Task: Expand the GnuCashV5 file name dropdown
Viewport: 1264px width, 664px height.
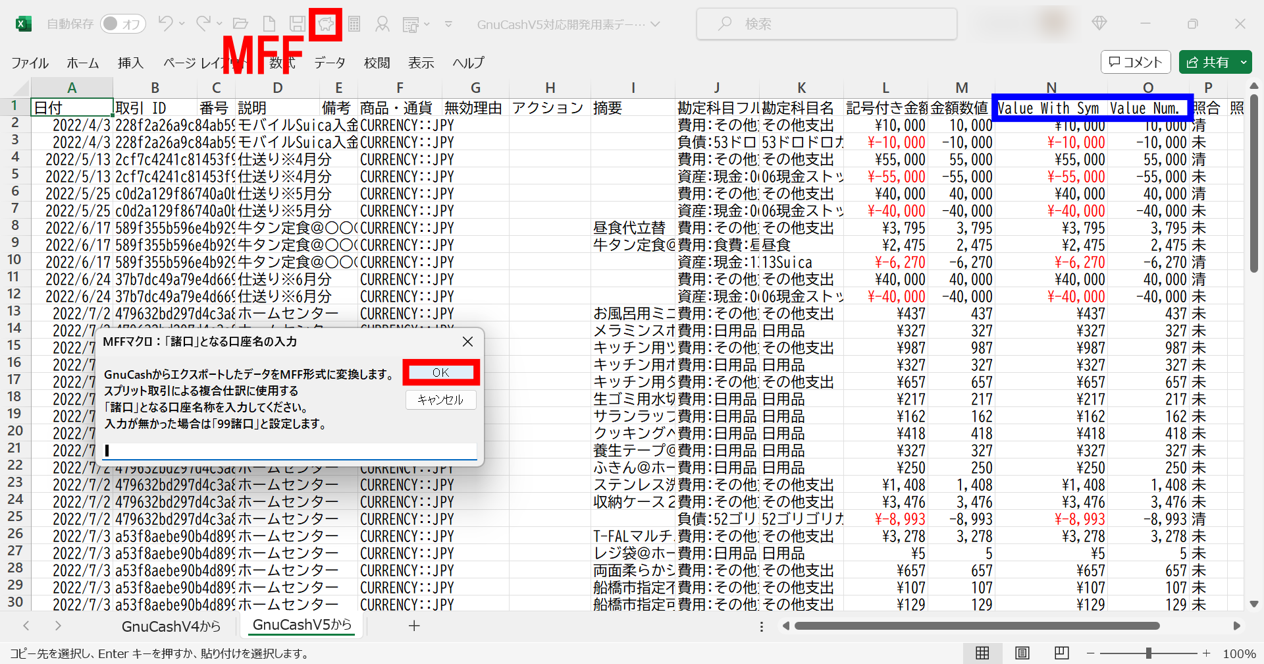Action: tap(655, 24)
